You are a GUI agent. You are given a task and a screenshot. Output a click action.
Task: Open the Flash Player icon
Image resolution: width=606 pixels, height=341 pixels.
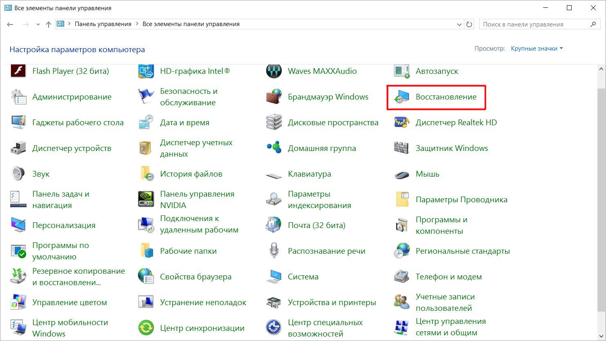coord(18,71)
